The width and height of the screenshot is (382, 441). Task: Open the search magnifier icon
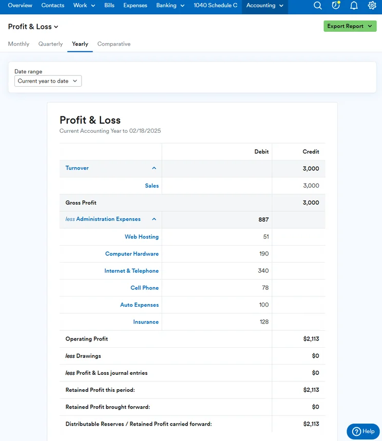coord(317,5)
